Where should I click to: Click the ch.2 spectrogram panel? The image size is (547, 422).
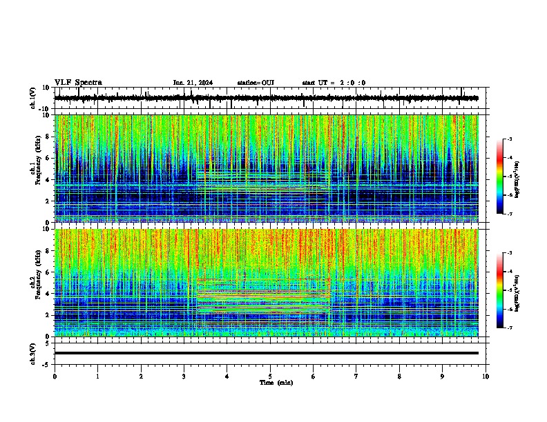pyautogui.click(x=267, y=283)
